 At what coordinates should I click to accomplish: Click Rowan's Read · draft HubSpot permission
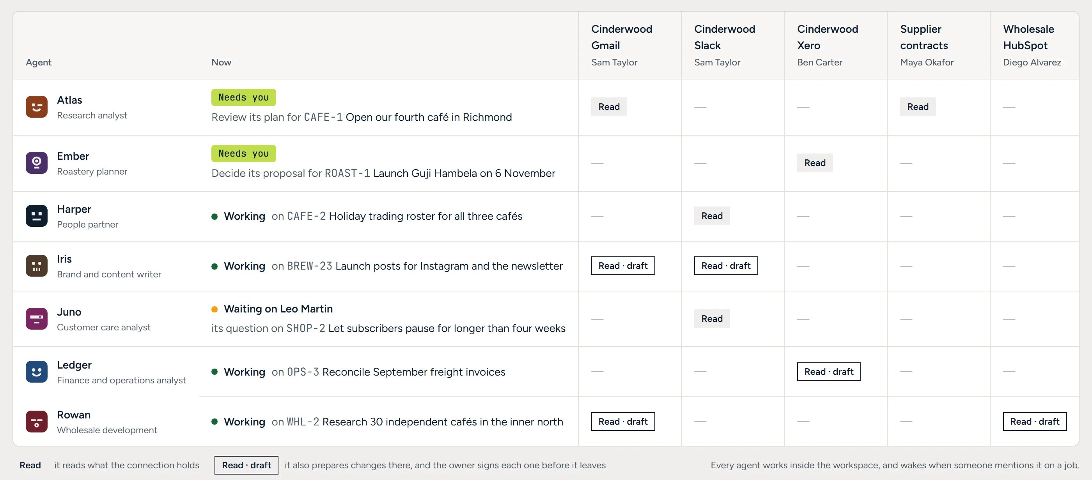(1034, 422)
